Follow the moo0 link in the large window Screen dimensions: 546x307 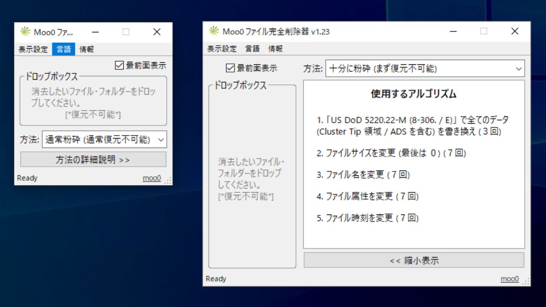510,279
